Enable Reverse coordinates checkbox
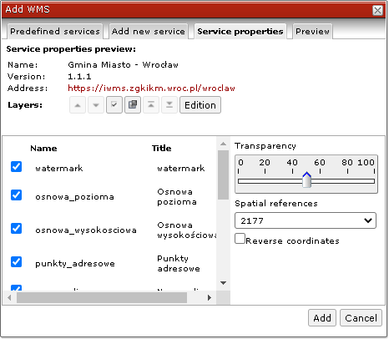The width and height of the screenshot is (389, 339). click(240, 239)
